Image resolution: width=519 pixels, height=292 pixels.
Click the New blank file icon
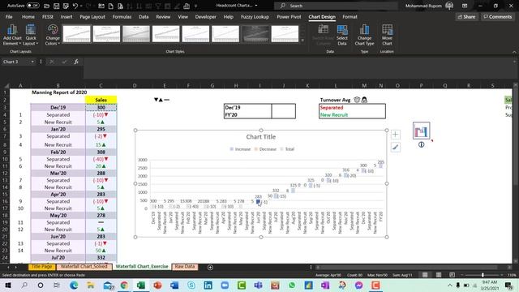[111, 6]
